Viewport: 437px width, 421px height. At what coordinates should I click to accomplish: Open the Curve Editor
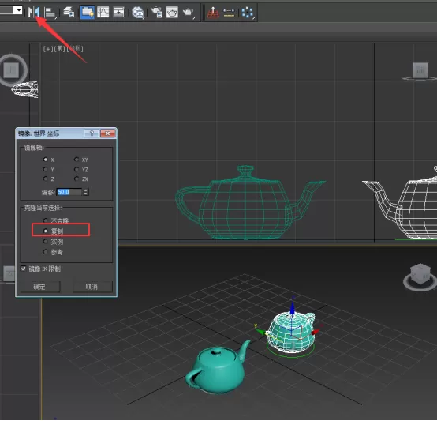pos(103,13)
